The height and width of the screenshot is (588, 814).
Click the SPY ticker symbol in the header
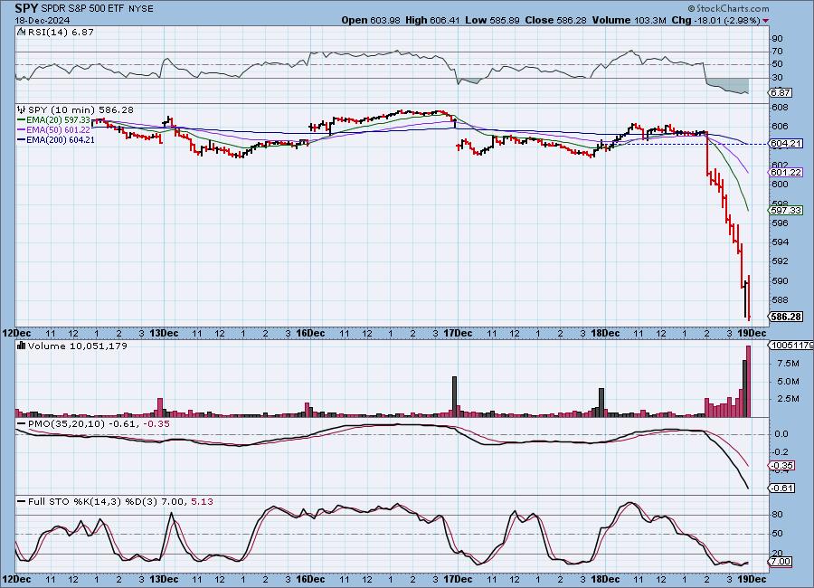(26, 8)
